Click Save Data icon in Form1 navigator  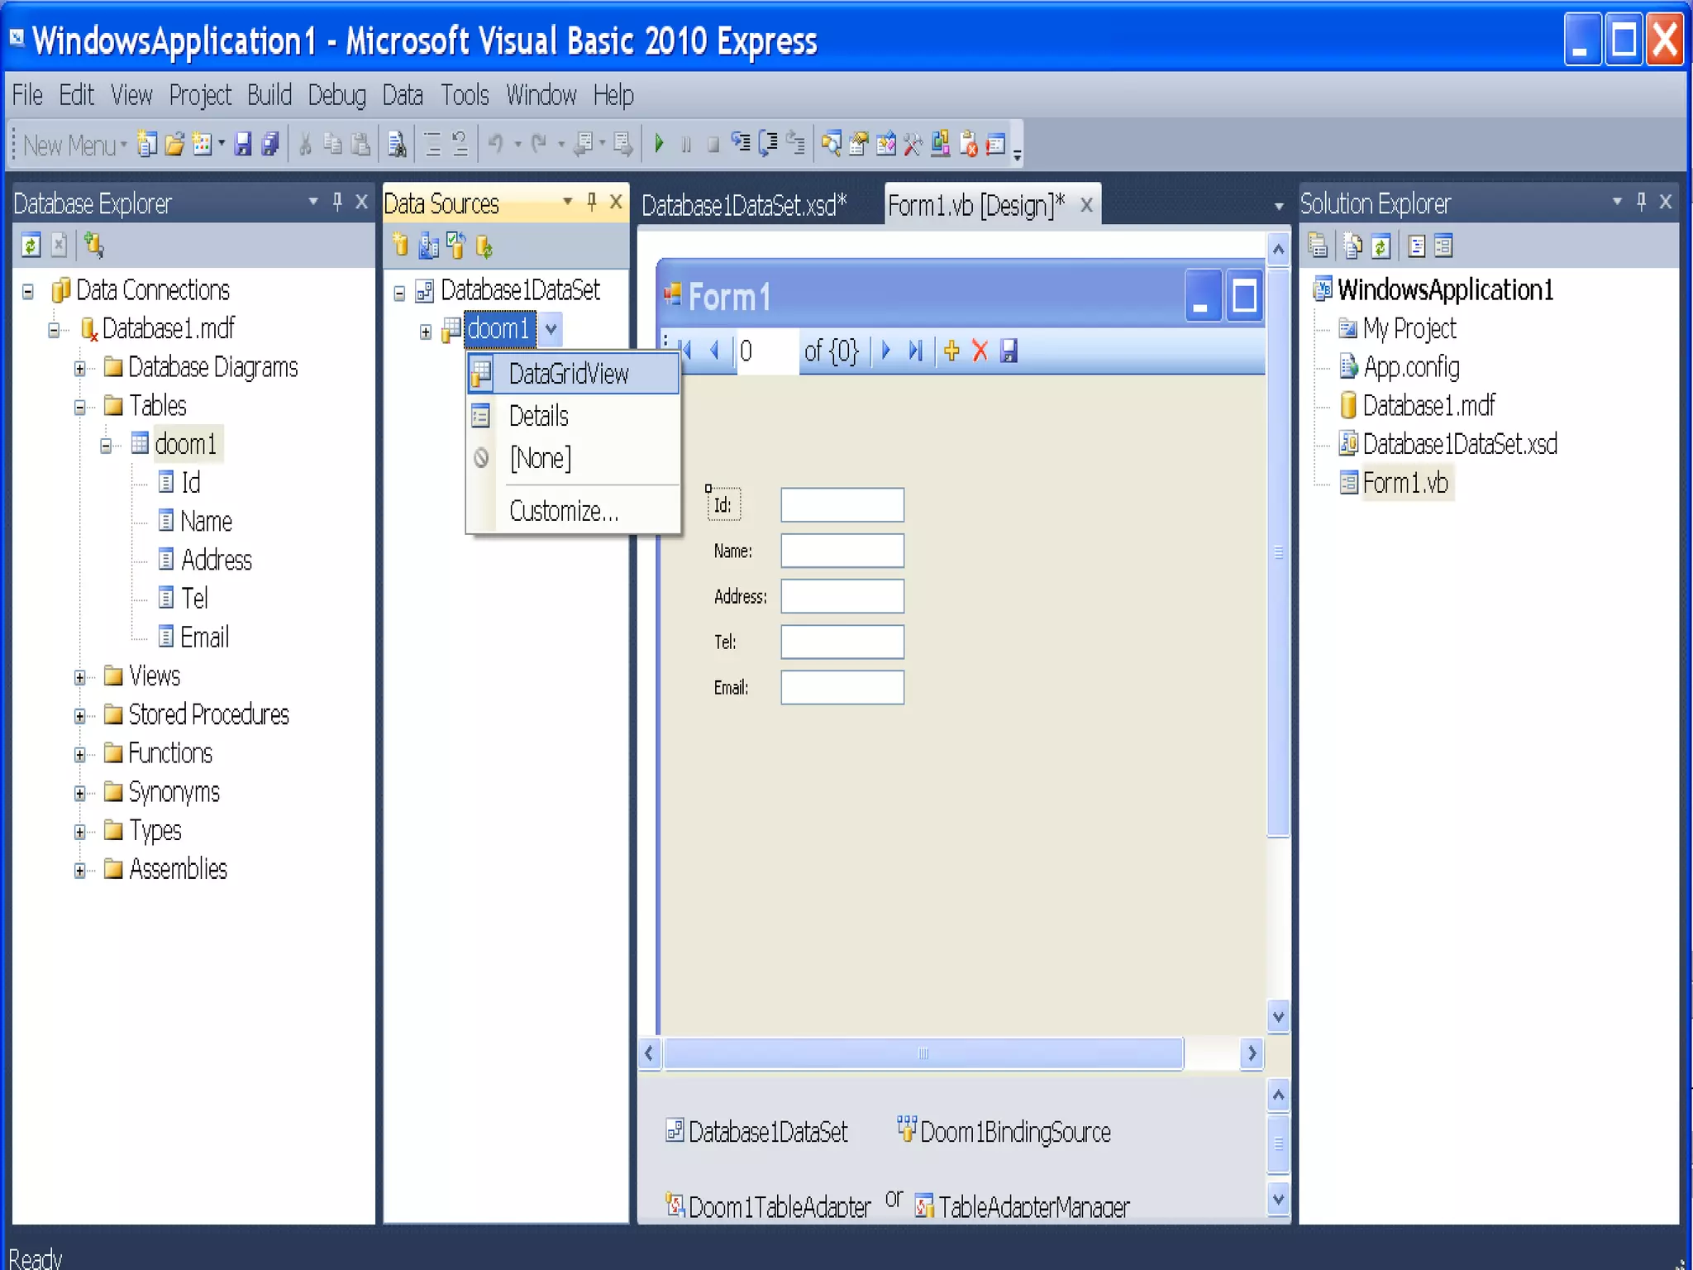1009,351
